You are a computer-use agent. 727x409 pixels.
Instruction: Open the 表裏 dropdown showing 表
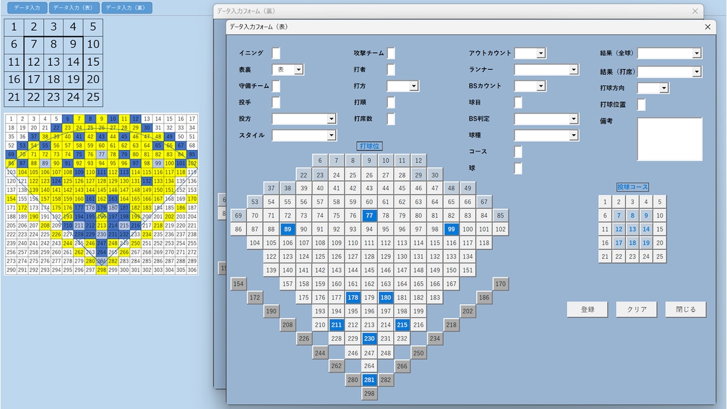299,70
